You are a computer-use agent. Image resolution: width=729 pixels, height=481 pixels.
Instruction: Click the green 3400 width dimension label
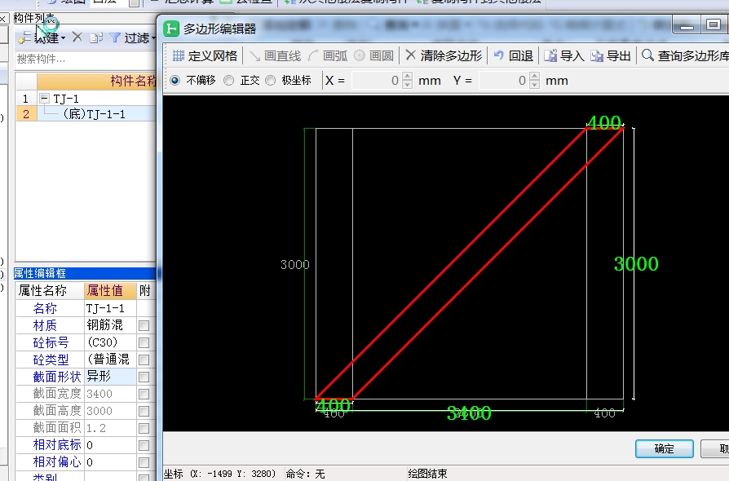[x=469, y=413]
